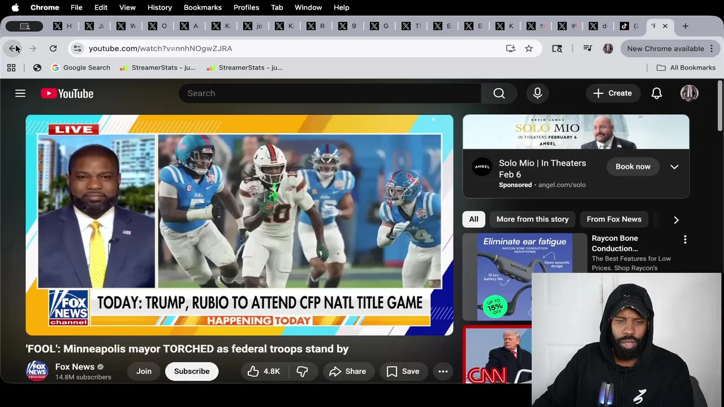Screen dimensions: 724x407
Task: Click the Solo Mio banner image
Action: coord(576,133)
